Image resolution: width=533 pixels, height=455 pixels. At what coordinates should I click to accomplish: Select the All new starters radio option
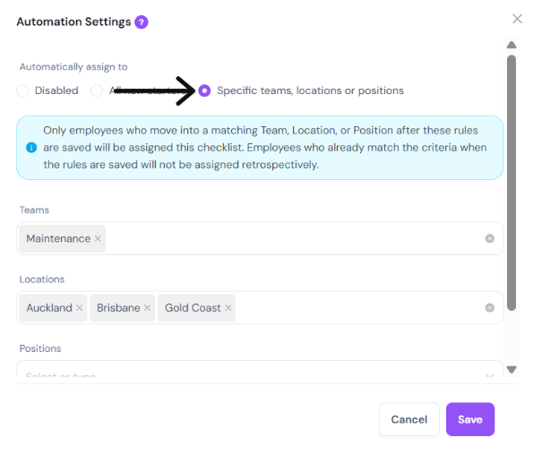(97, 90)
